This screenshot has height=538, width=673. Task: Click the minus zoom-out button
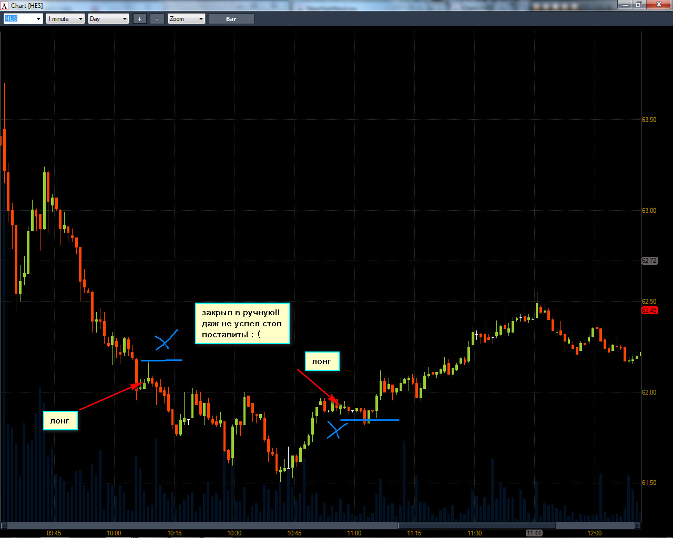pos(157,19)
